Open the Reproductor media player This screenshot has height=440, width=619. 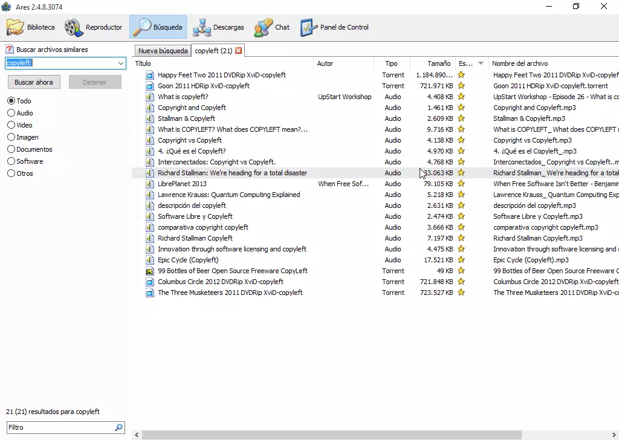pyautogui.click(x=94, y=27)
